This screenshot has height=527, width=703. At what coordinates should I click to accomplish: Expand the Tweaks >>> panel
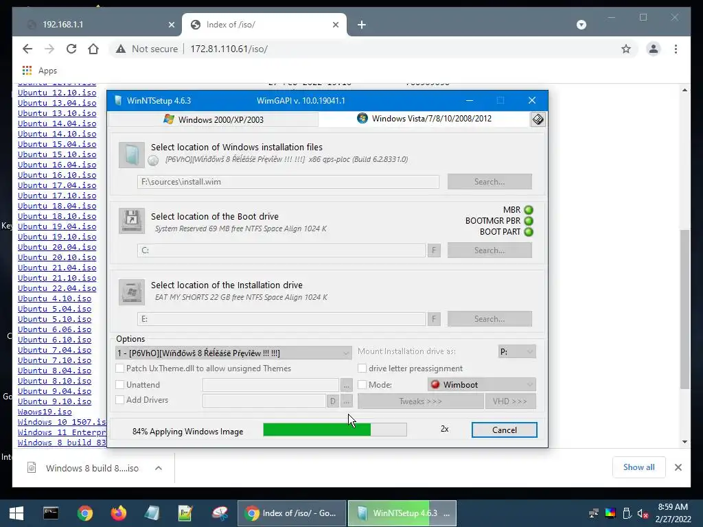tap(421, 401)
